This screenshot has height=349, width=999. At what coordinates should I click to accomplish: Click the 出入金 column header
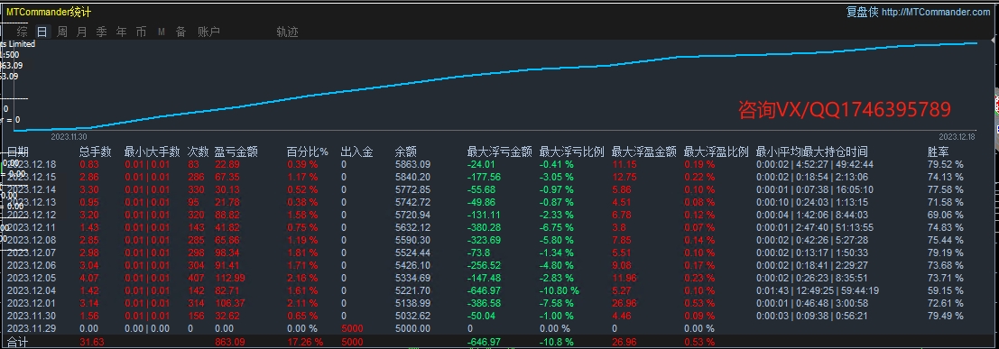coord(356,152)
